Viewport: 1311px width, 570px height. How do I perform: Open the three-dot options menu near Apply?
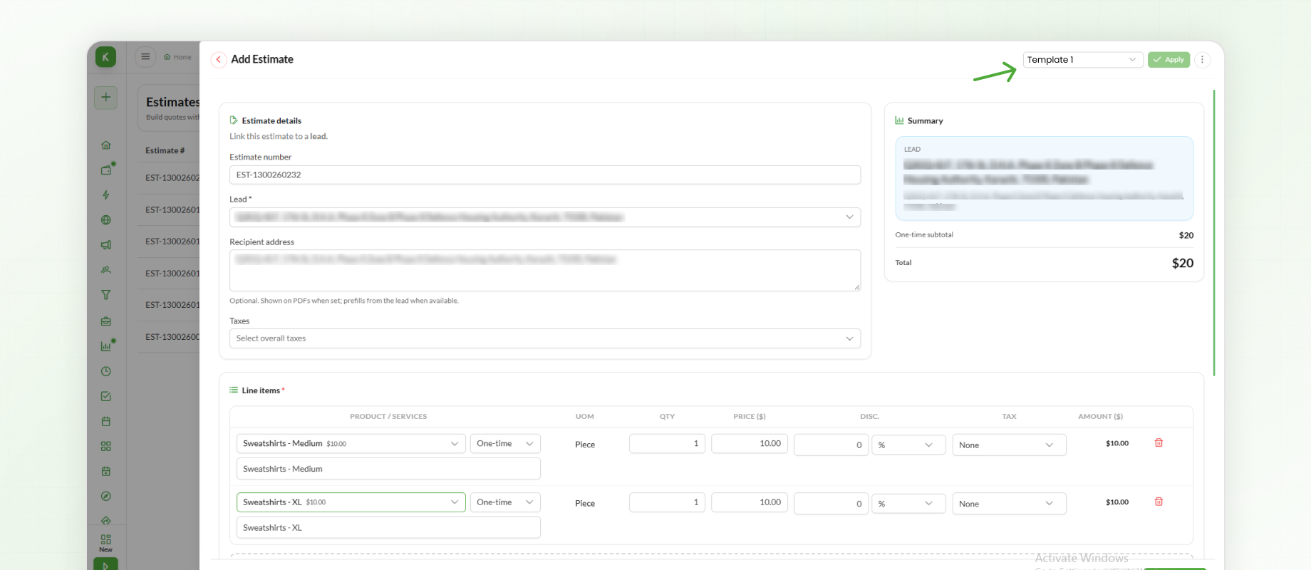click(1202, 60)
